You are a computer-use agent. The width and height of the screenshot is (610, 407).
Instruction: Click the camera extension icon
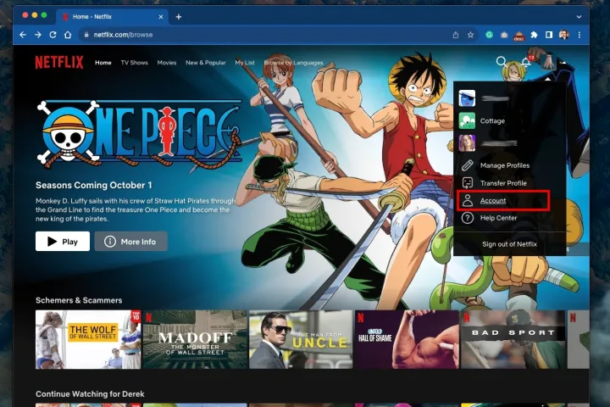pyautogui.click(x=504, y=35)
